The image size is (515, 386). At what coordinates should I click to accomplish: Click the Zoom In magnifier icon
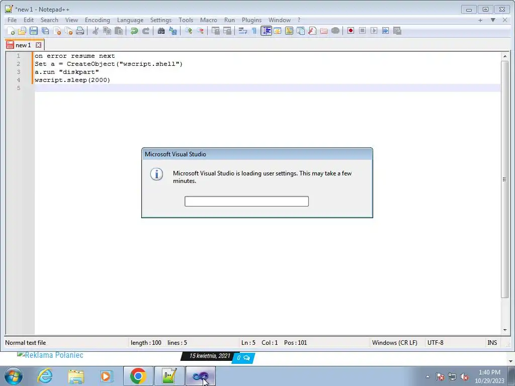pos(188,31)
